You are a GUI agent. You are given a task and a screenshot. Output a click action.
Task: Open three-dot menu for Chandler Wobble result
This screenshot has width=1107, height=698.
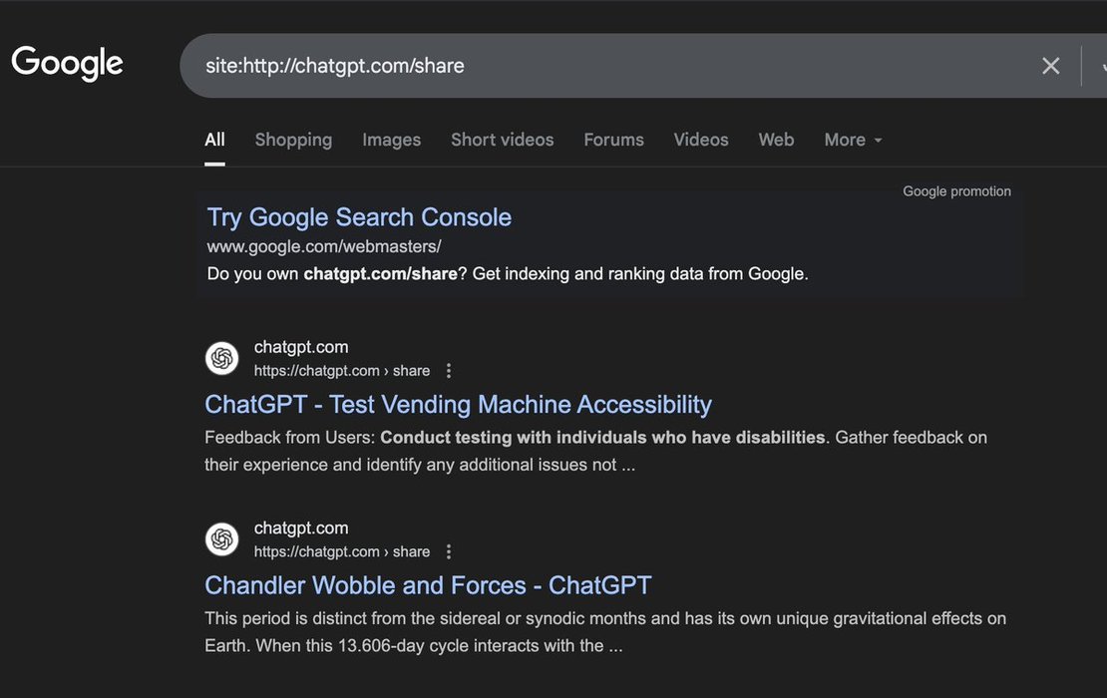pyautogui.click(x=449, y=551)
